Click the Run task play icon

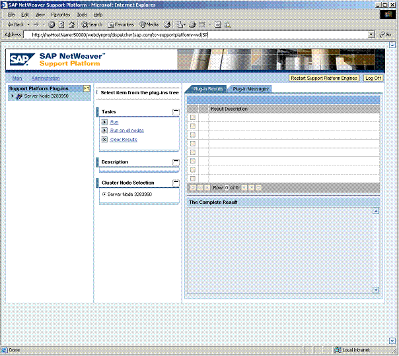(104, 122)
